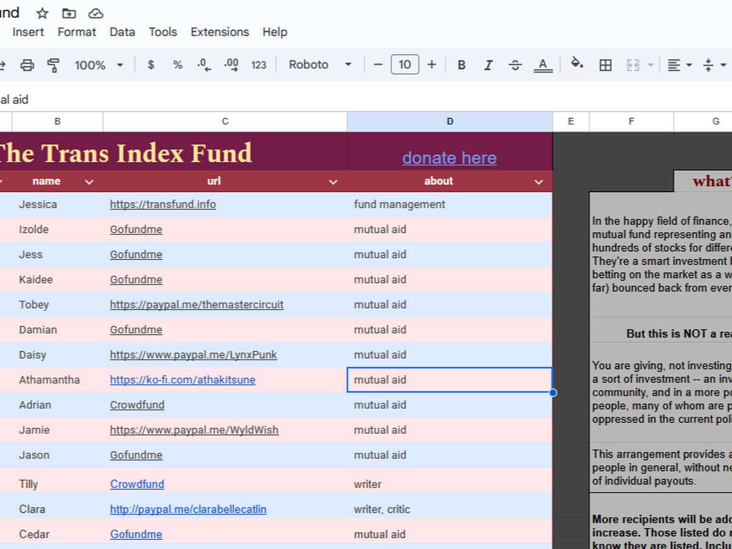Click the font size input field
This screenshot has height=549, width=732.
tap(404, 65)
